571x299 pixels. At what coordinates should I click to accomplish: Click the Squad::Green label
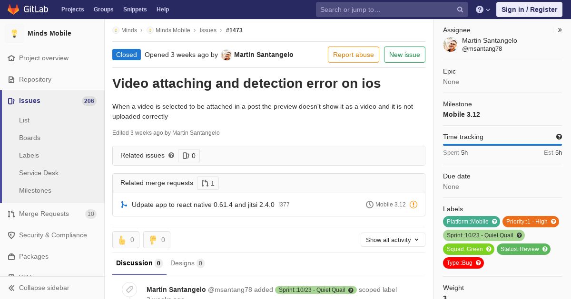(469, 249)
